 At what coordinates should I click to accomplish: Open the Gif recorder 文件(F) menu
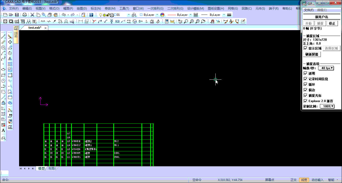pyautogui.click(x=309, y=10)
